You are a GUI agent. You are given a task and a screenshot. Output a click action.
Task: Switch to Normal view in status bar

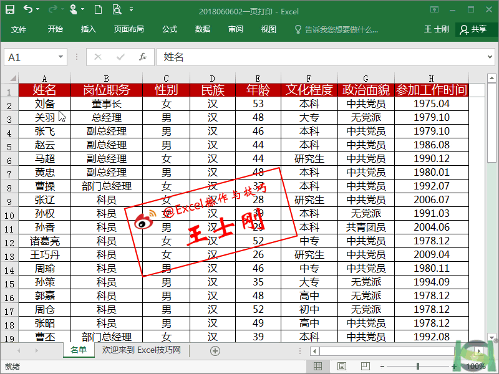(x=317, y=367)
